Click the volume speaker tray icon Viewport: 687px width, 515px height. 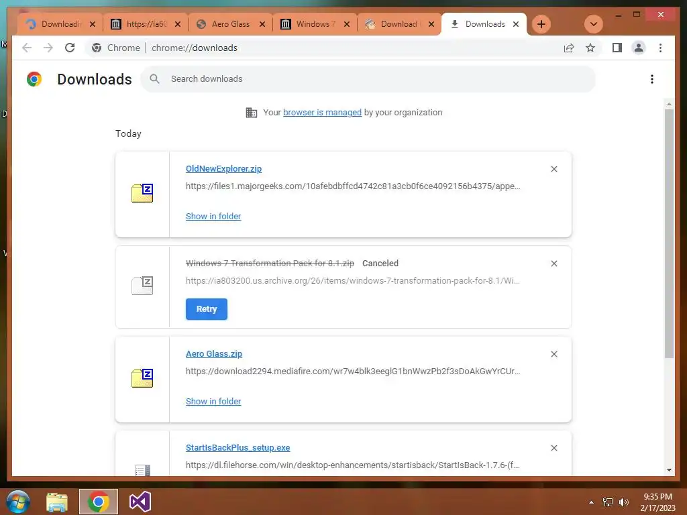pos(623,502)
